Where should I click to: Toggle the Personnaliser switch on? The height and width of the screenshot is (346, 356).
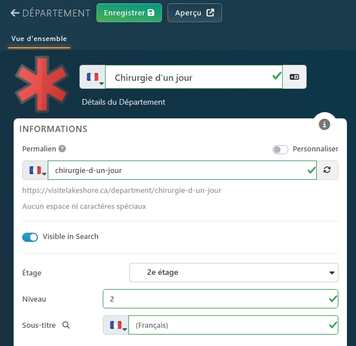click(280, 149)
